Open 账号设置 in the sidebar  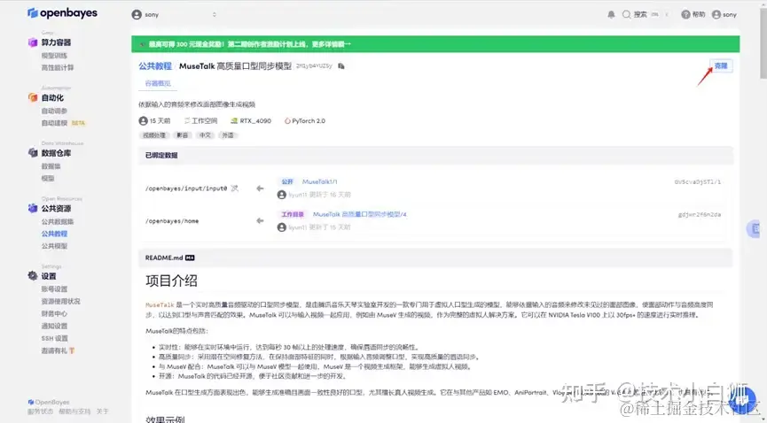coord(54,289)
